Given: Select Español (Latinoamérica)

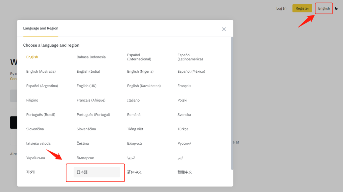Looking at the screenshot, I should pos(190,57).
